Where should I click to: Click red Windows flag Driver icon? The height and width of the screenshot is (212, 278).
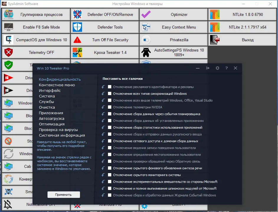pos(8,78)
